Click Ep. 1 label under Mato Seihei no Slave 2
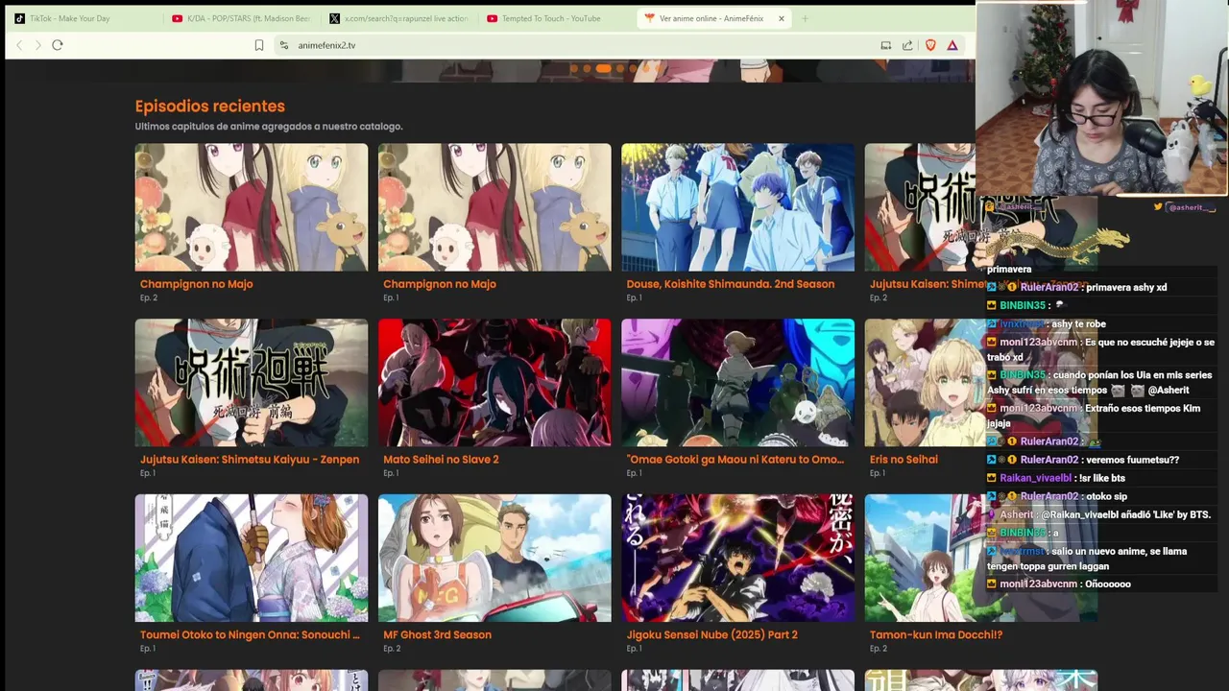The image size is (1229, 691). [x=391, y=473]
